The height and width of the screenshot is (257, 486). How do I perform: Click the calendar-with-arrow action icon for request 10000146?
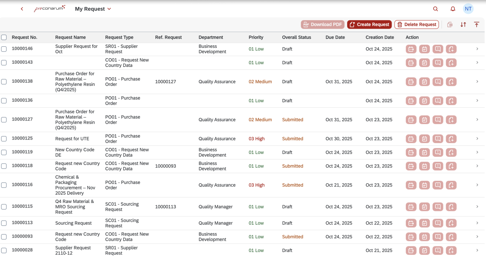pyautogui.click(x=411, y=49)
